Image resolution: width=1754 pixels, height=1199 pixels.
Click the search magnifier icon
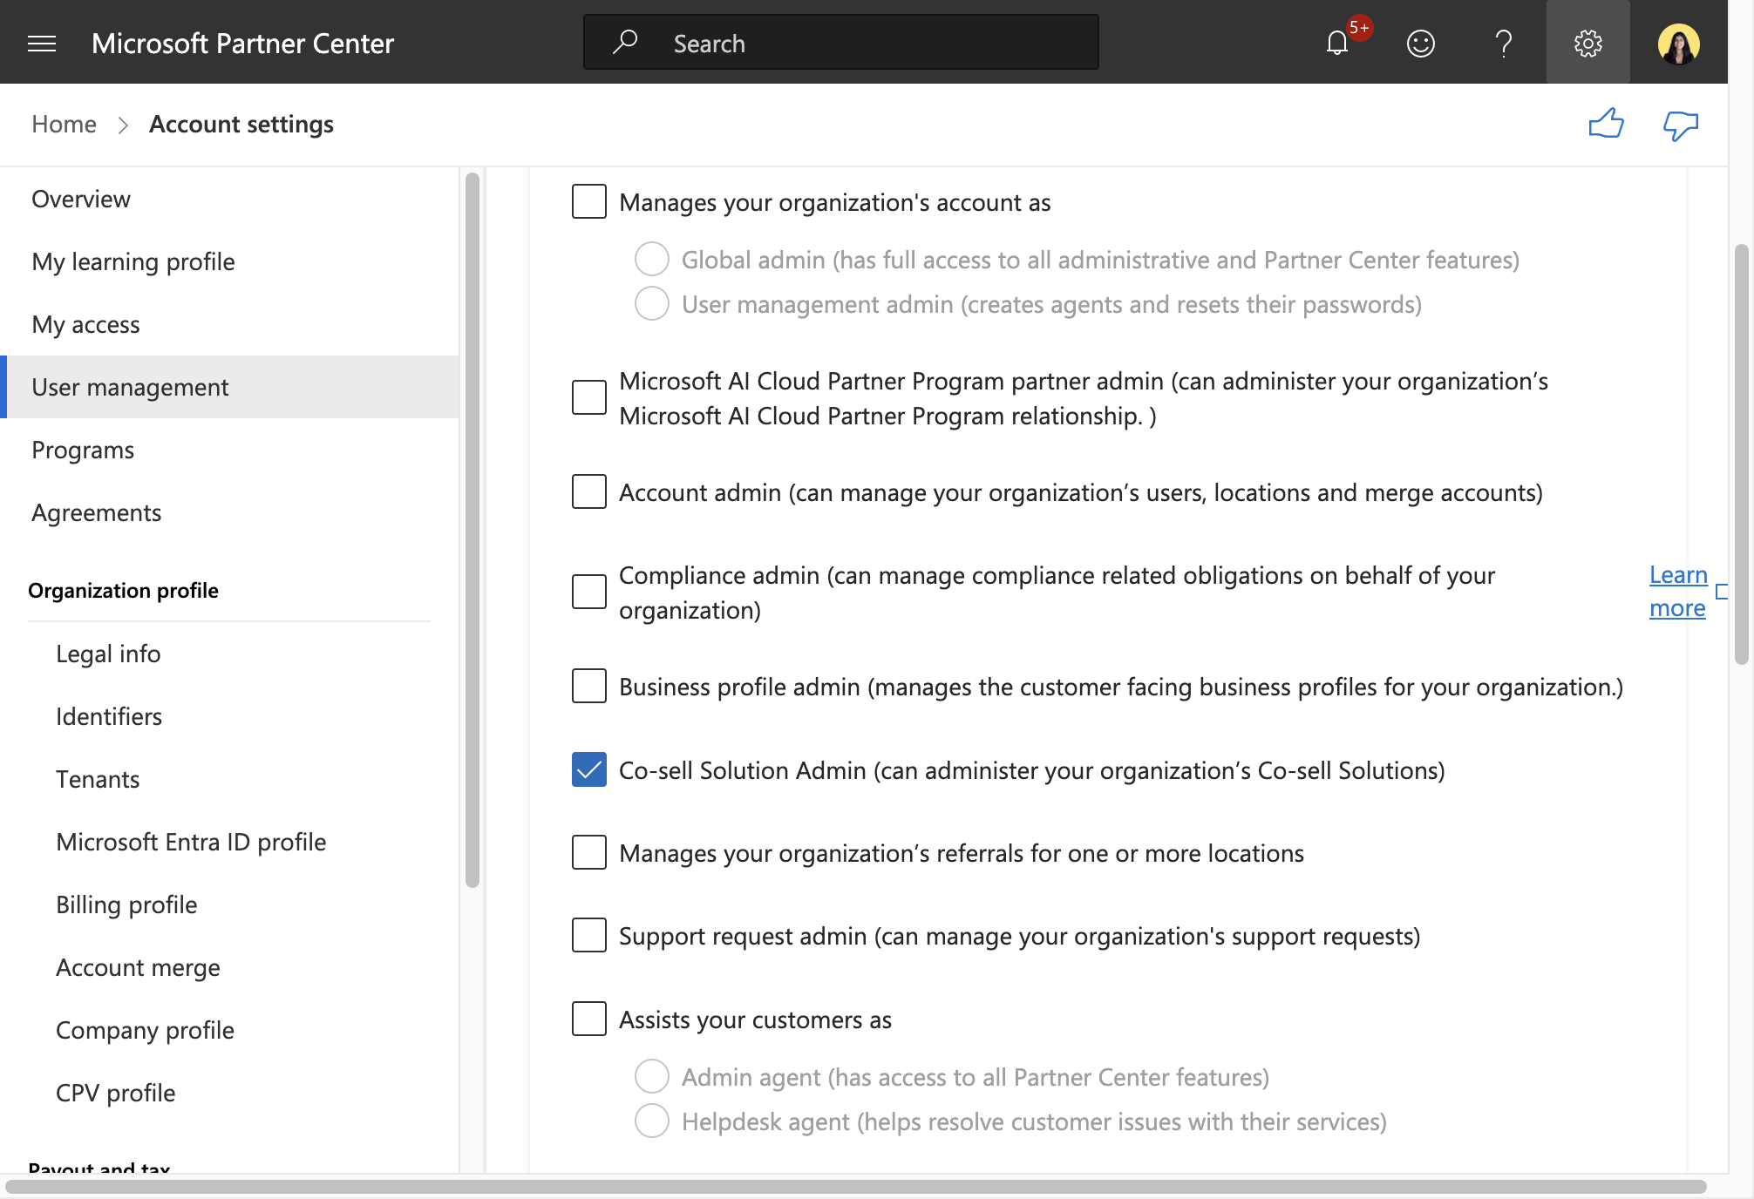(x=625, y=42)
